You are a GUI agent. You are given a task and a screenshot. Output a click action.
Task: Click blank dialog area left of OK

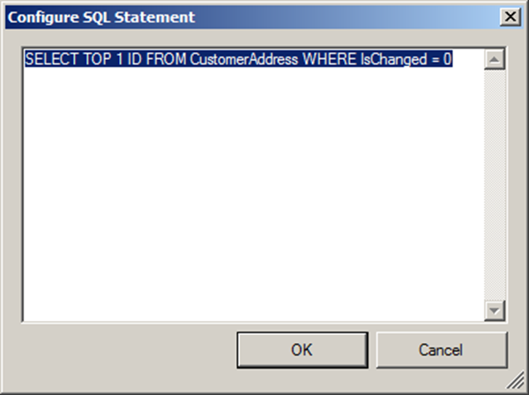click(123, 350)
